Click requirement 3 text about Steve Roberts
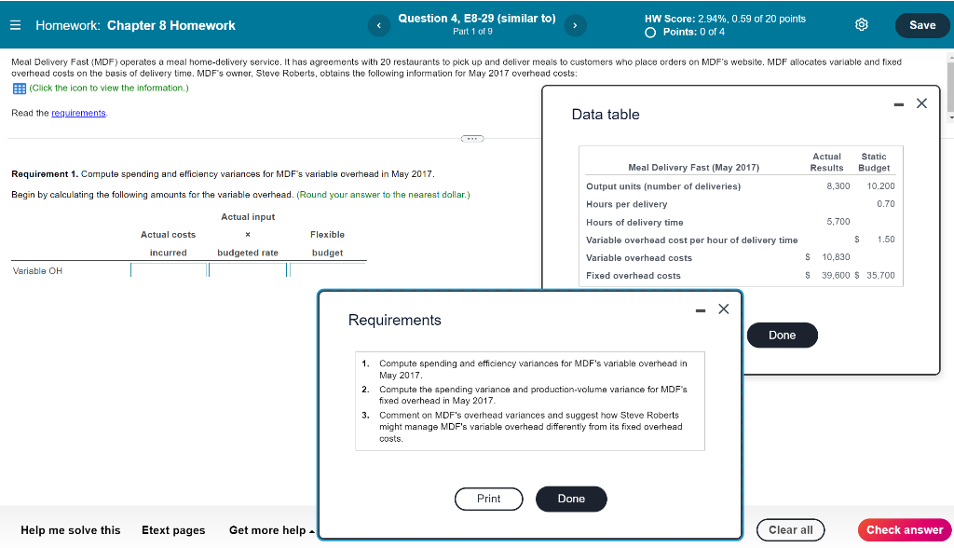 click(530, 427)
